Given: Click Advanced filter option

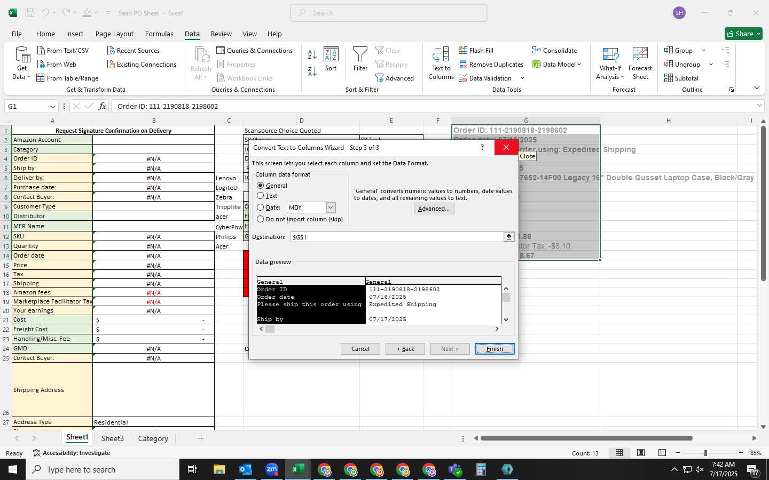Looking at the screenshot, I should click(x=395, y=78).
